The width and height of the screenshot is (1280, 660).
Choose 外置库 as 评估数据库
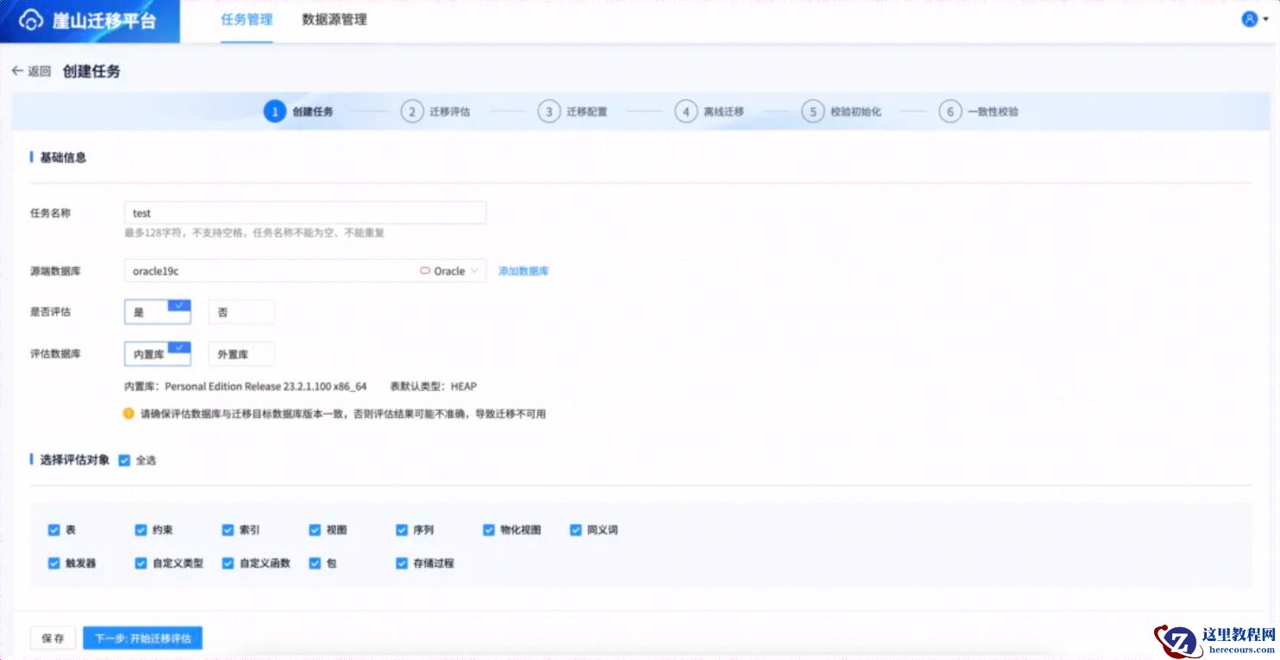pos(241,353)
